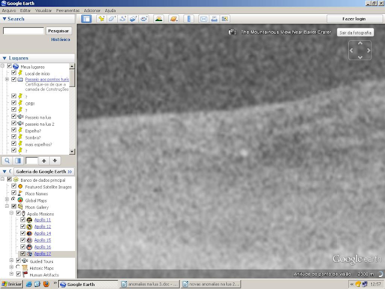Open the Apollo 17 link
This screenshot has width=385, height=289.
43,253
